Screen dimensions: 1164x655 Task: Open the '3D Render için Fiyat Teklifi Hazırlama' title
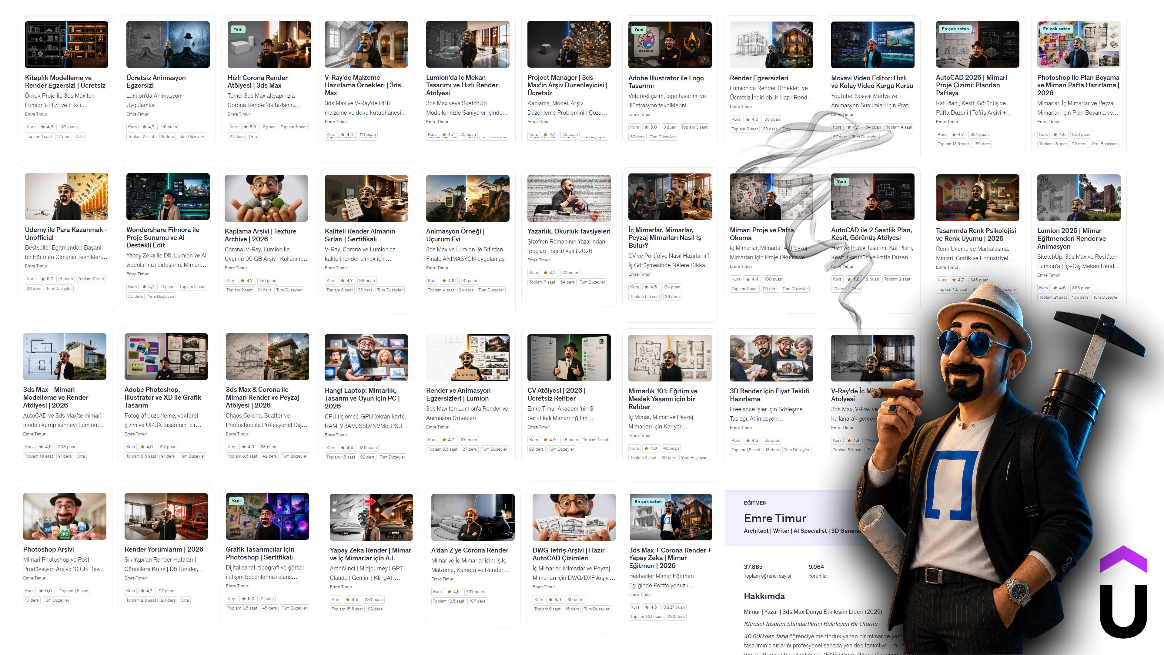click(770, 395)
